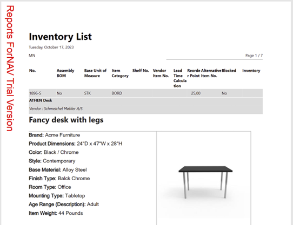This screenshot has height=225, width=293.
Task: Click the Blocked column header
Action: click(x=229, y=71)
